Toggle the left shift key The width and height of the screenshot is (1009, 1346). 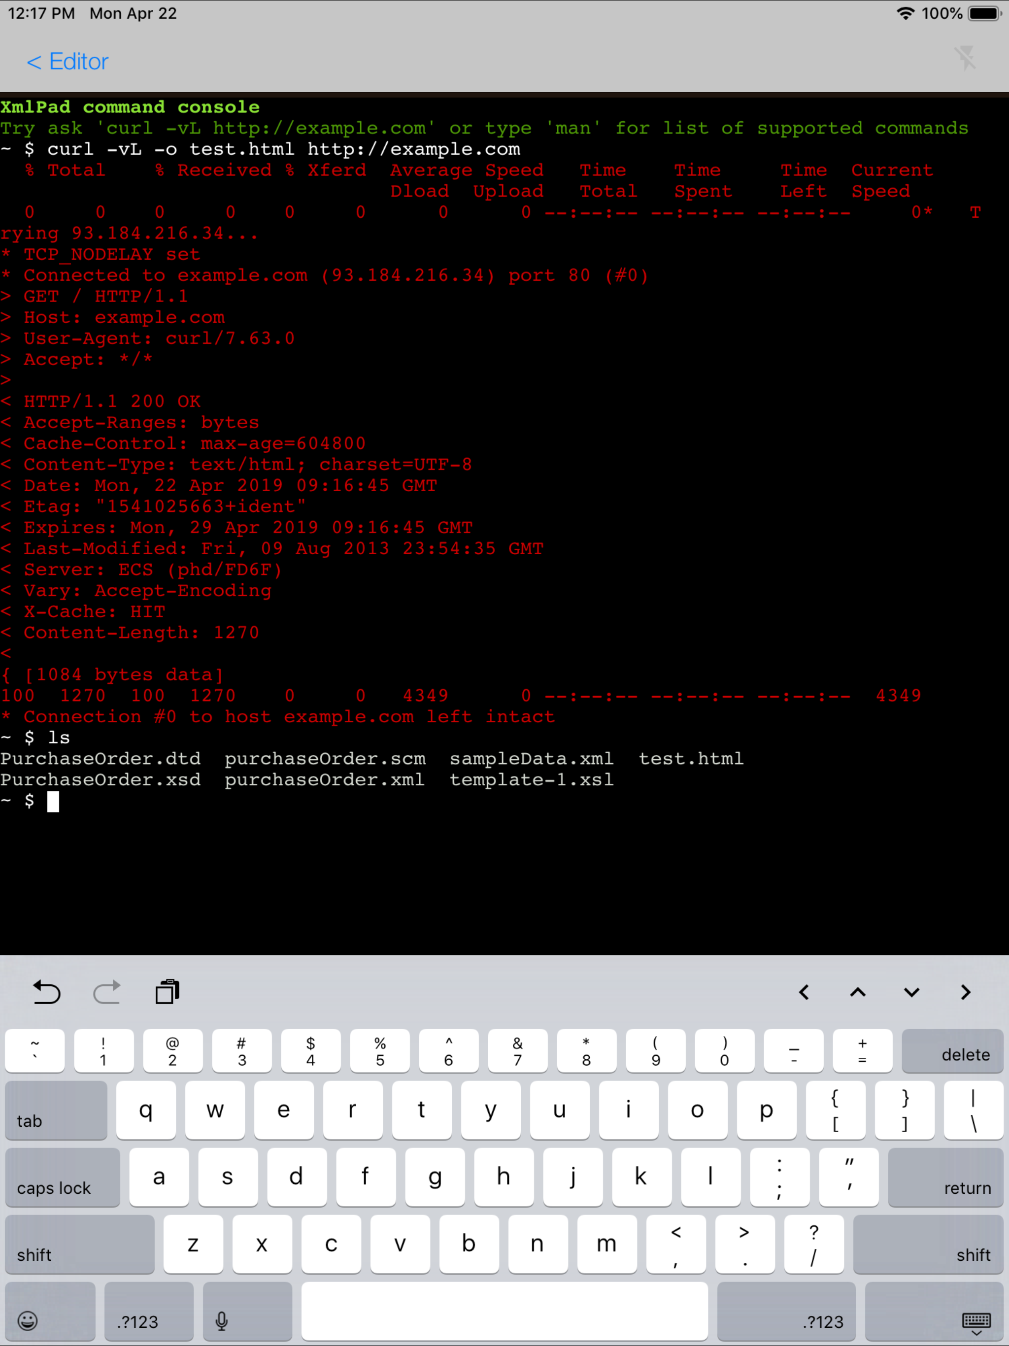[79, 1245]
